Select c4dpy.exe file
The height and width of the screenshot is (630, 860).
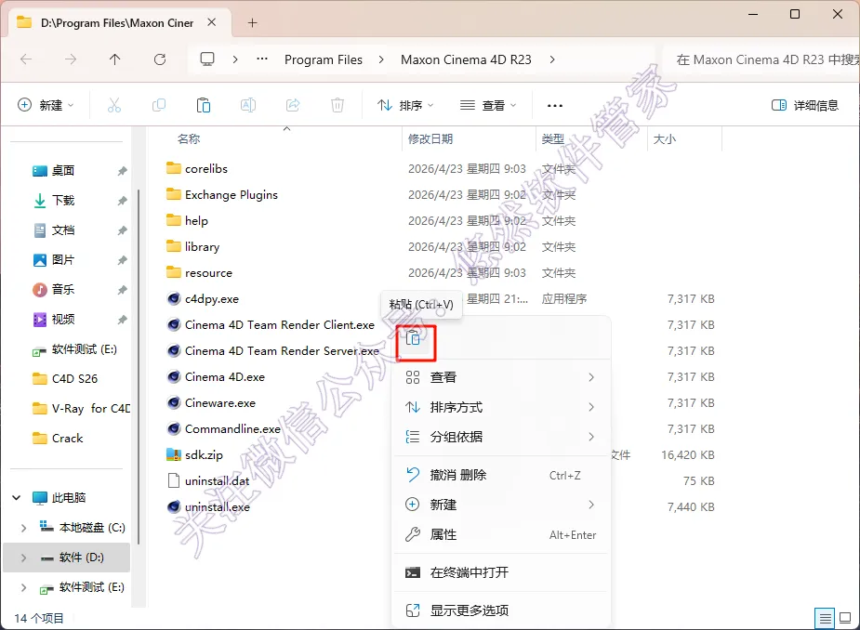pyautogui.click(x=212, y=299)
